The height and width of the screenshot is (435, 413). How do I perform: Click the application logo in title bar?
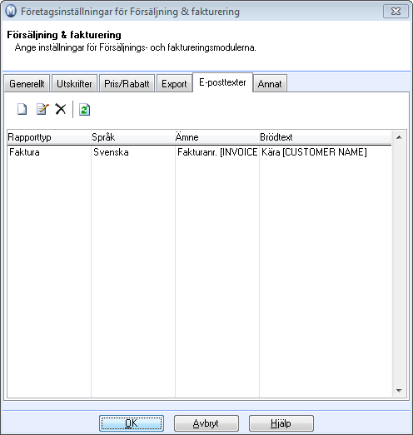coord(11,12)
